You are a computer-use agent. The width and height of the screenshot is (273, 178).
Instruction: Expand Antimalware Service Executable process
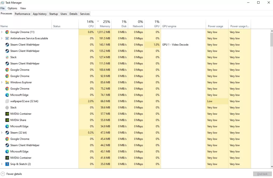(2, 38)
